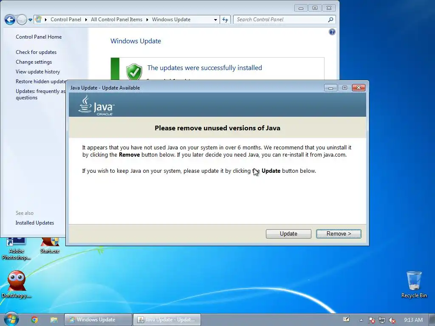Close the Java Update dialog

[359, 88]
